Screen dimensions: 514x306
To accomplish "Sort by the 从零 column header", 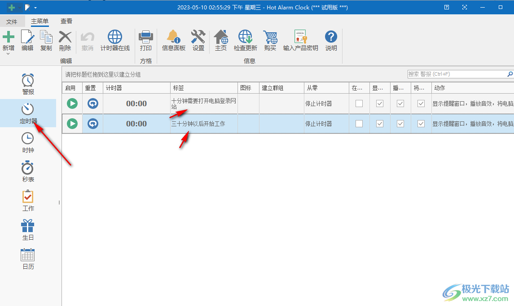I will [326, 88].
